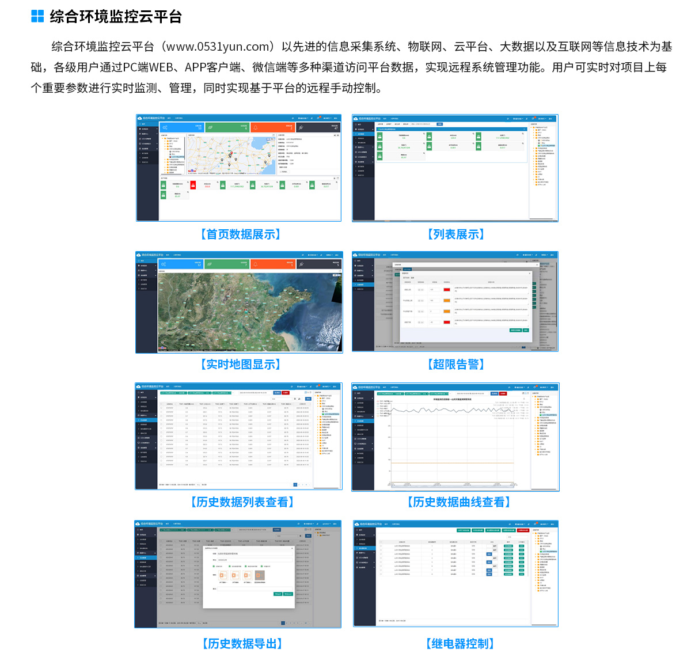Check a green option checkbox in the export dialog
Image resolution: width=691 pixels, height=660 pixels.
pos(214,566)
